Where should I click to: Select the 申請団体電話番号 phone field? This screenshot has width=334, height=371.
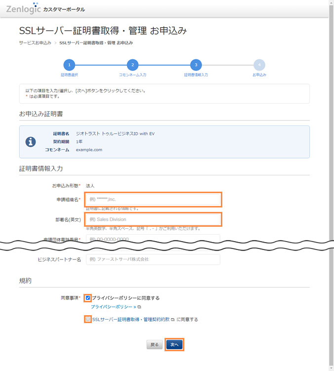point(153,239)
